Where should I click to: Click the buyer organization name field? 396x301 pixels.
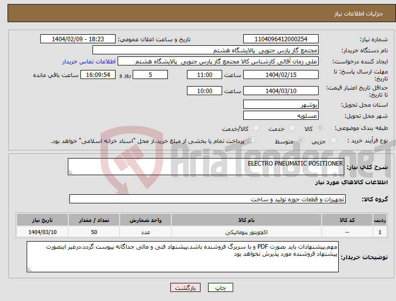point(206,50)
